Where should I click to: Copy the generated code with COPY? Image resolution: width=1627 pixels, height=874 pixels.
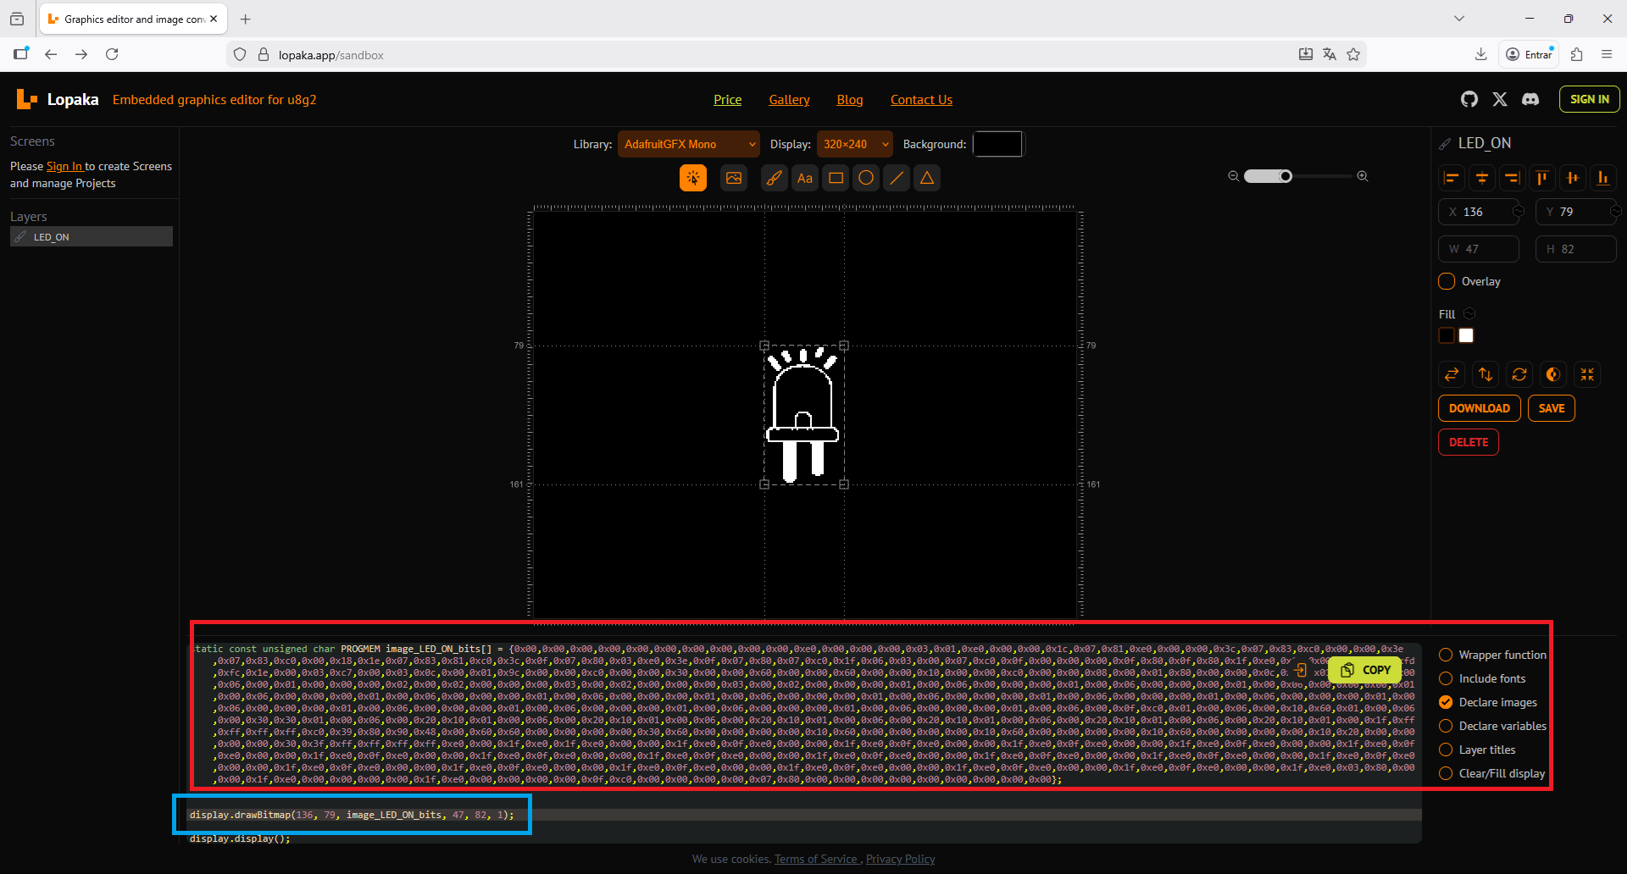[x=1365, y=670]
